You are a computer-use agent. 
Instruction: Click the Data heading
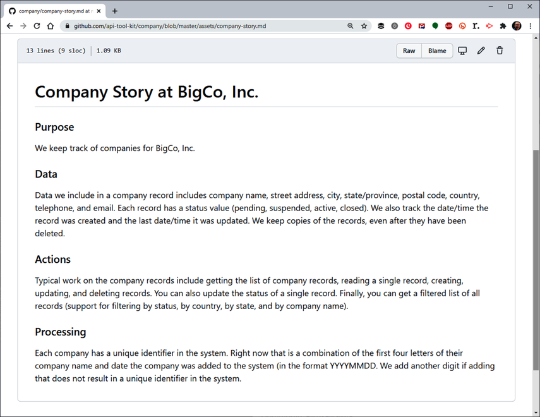(46, 174)
